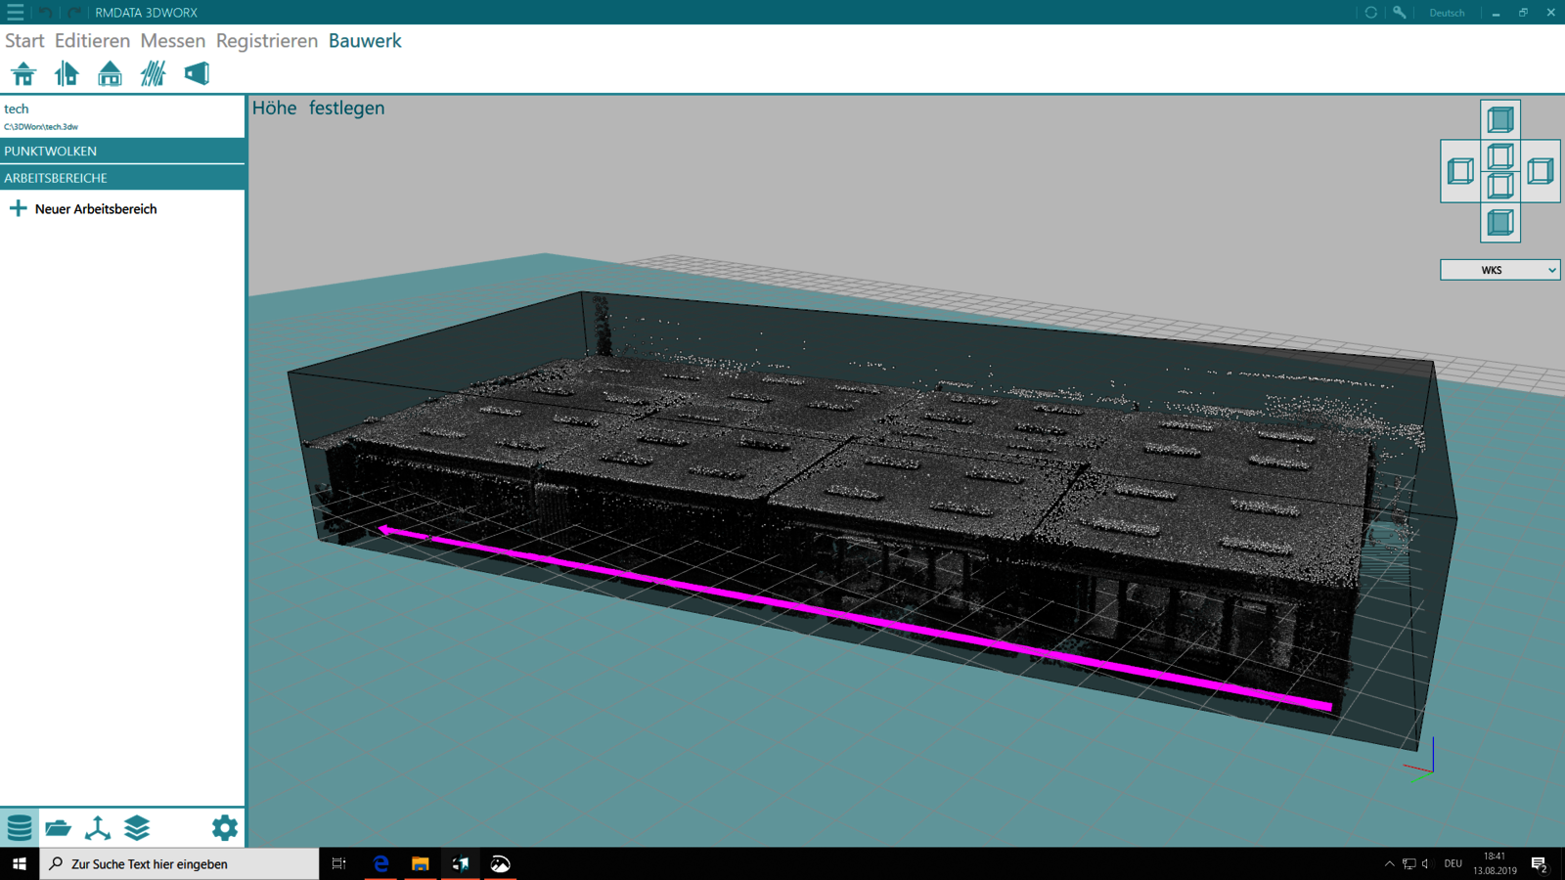
Task: Click the open folder icon in the sidebar footer
Action: [x=59, y=828]
